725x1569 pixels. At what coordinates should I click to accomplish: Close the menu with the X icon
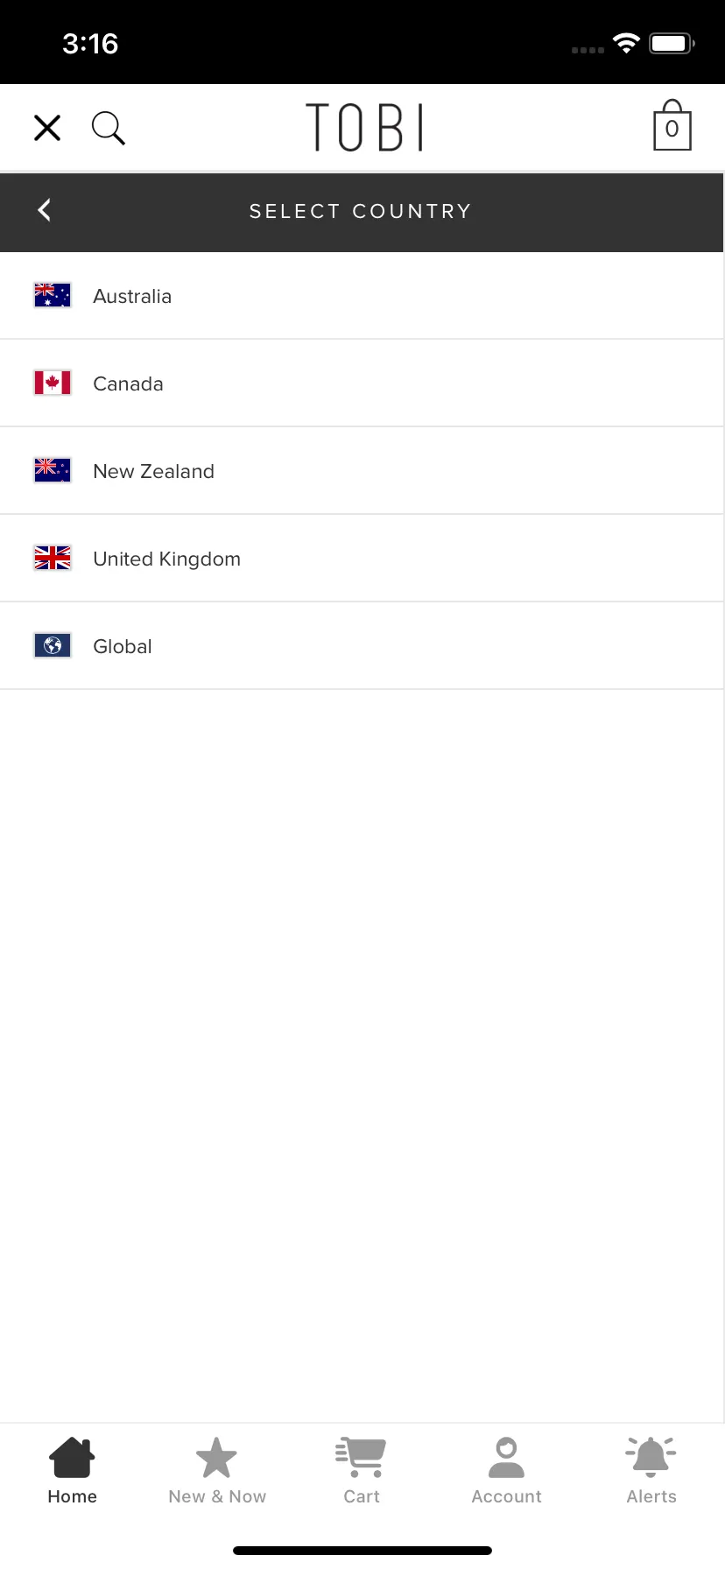pos(47,128)
